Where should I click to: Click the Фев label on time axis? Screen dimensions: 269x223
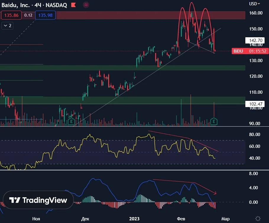[181, 219]
